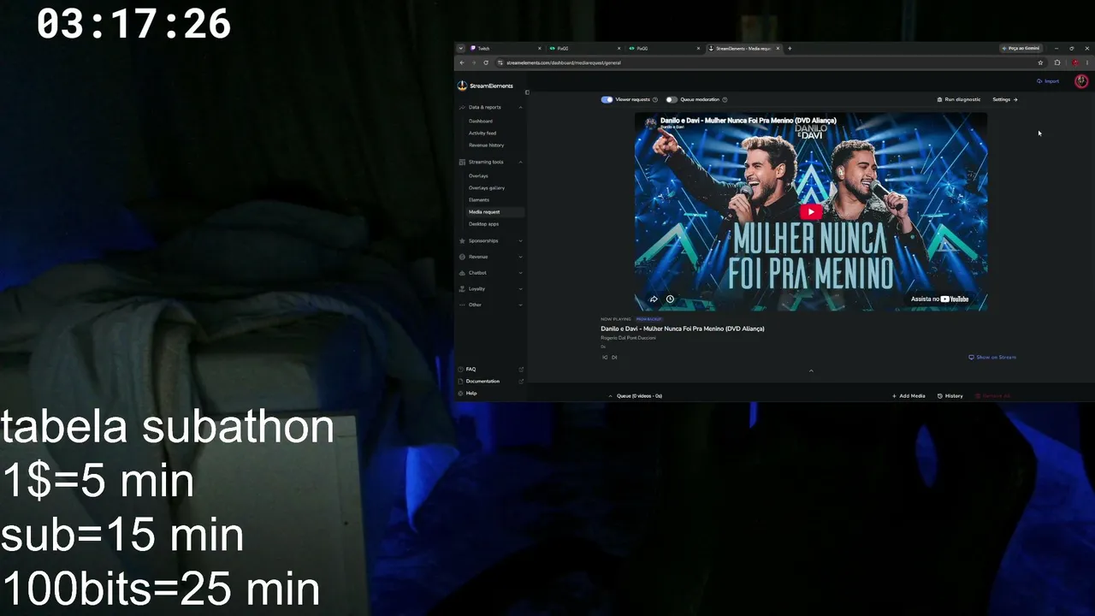Go back with browser back arrow
The image size is (1095, 616).
[x=462, y=62]
